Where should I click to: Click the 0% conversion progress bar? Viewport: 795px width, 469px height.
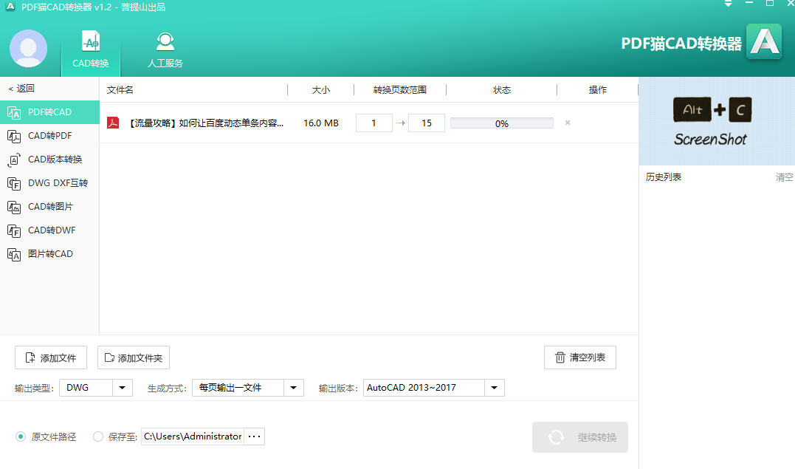pyautogui.click(x=501, y=123)
